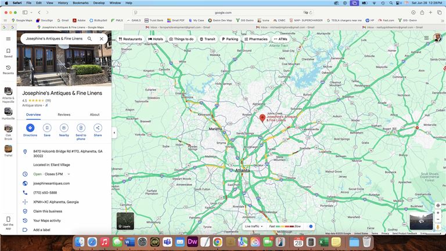
Task: Get Directions to Josephine's Antiques
Action: point(30,130)
